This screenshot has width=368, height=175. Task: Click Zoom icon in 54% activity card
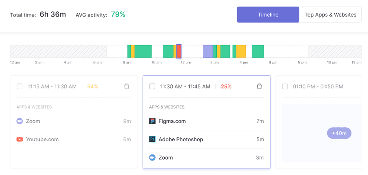click(x=20, y=121)
